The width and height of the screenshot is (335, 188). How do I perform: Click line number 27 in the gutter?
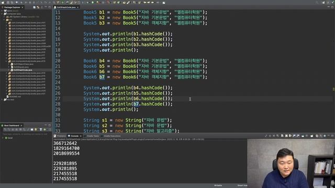click(58, 99)
